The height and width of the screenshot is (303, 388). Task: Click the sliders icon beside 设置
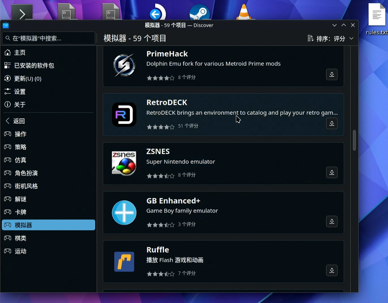tap(7, 91)
